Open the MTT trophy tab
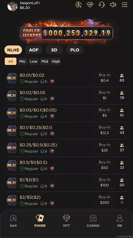 point(66,221)
